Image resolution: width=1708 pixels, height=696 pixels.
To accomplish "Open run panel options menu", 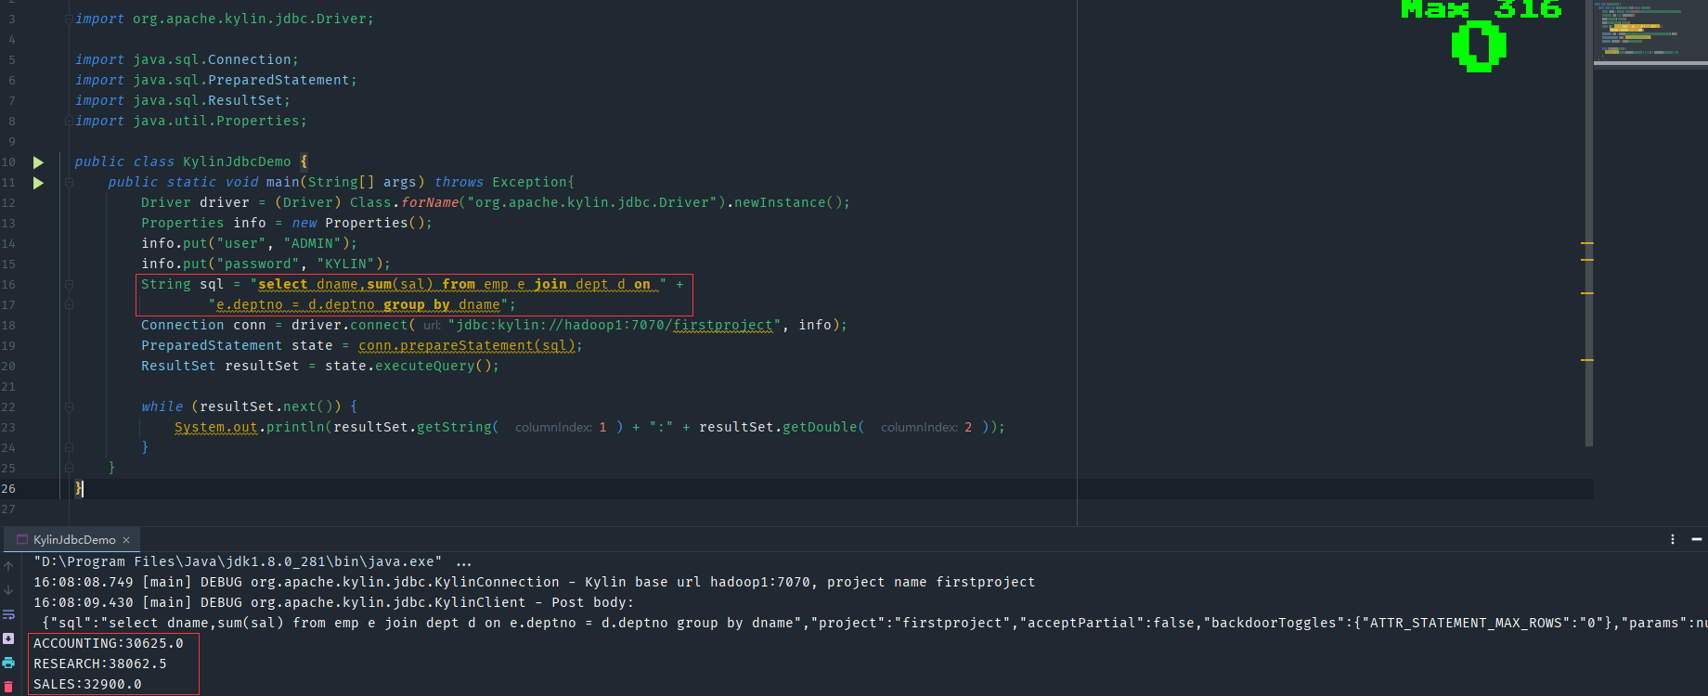I will (x=1673, y=539).
